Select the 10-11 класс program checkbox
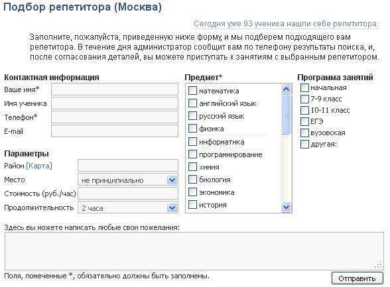The image size is (390, 287). click(x=304, y=110)
